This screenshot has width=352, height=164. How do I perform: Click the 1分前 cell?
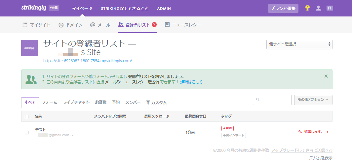[x=190, y=132]
